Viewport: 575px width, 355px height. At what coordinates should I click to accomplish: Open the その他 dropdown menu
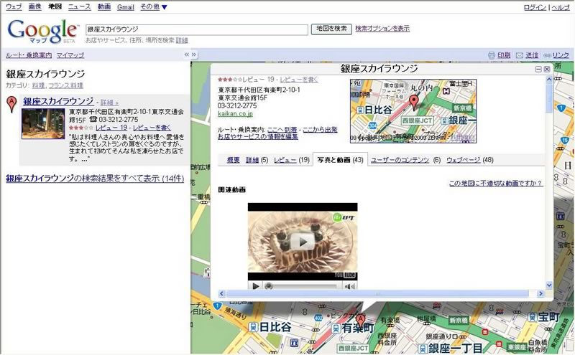(x=154, y=7)
